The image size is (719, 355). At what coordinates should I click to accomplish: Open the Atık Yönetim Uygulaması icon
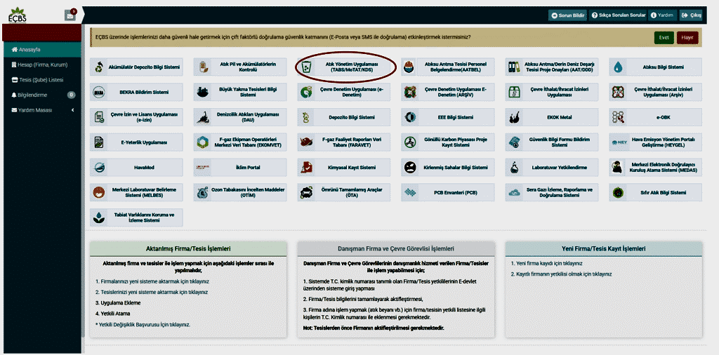tap(306, 67)
